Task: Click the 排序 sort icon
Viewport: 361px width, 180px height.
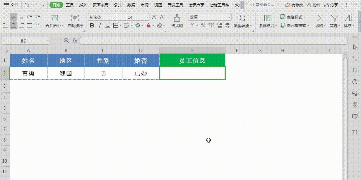Action: [x=349, y=18]
